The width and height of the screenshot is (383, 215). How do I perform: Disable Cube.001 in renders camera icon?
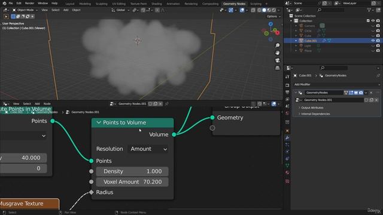click(x=378, y=41)
